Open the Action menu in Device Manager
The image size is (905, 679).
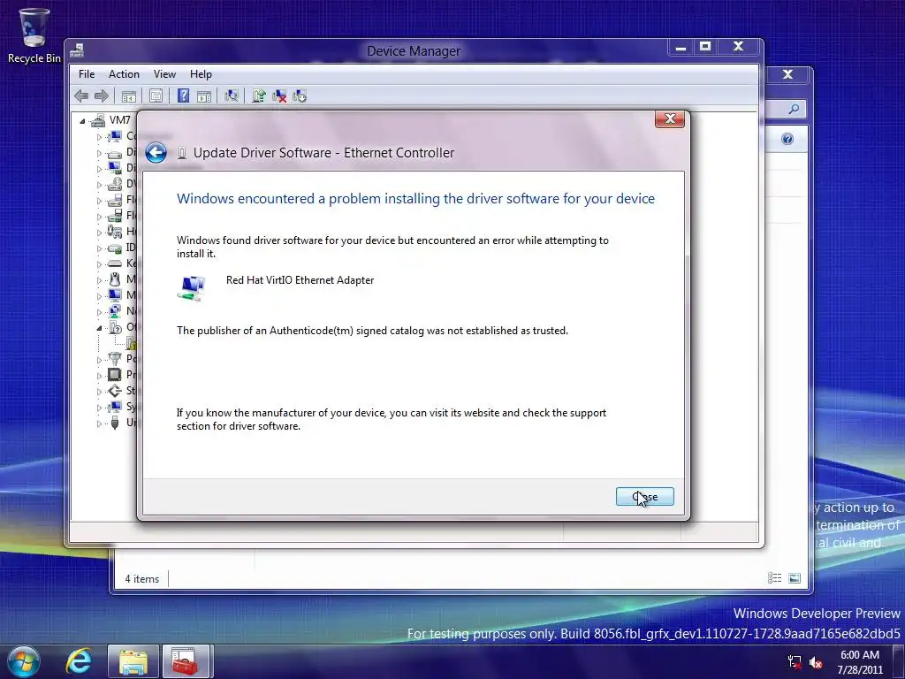coord(124,74)
